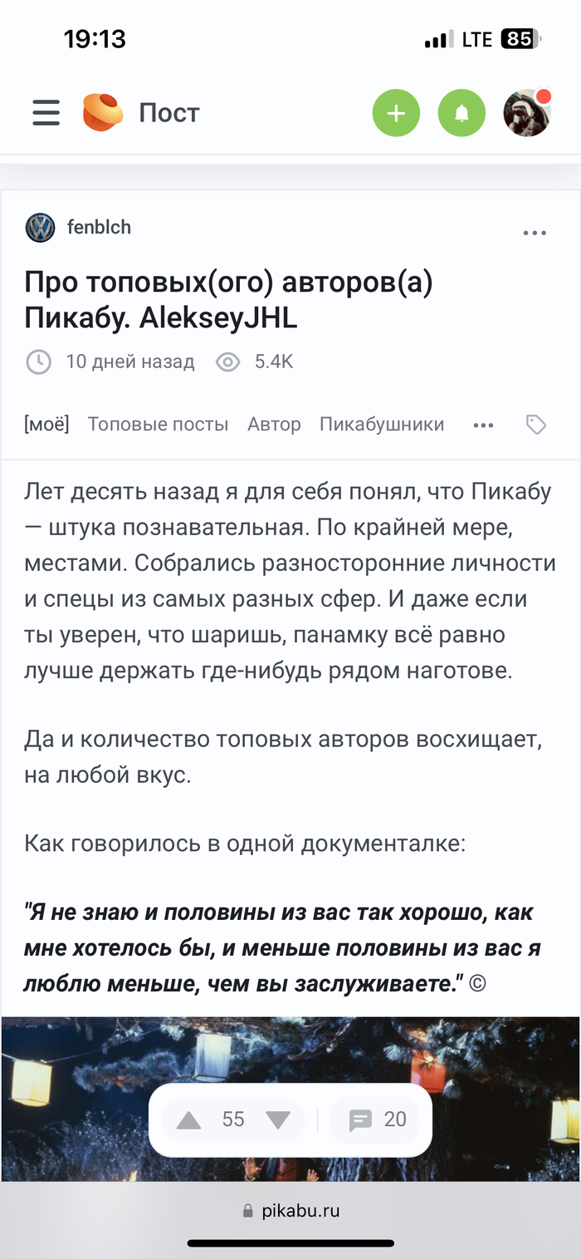
Task: Open notifications bell
Action: [x=461, y=113]
